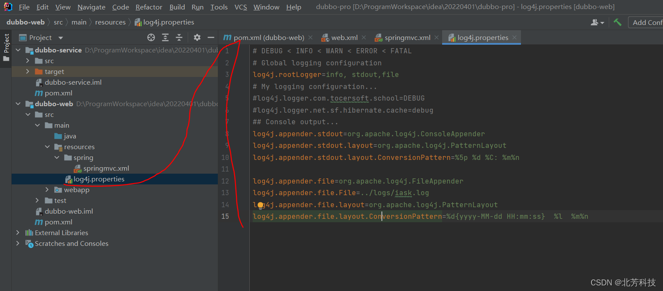The width and height of the screenshot is (663, 291).
Task: Open the File menu
Action: [25, 7]
